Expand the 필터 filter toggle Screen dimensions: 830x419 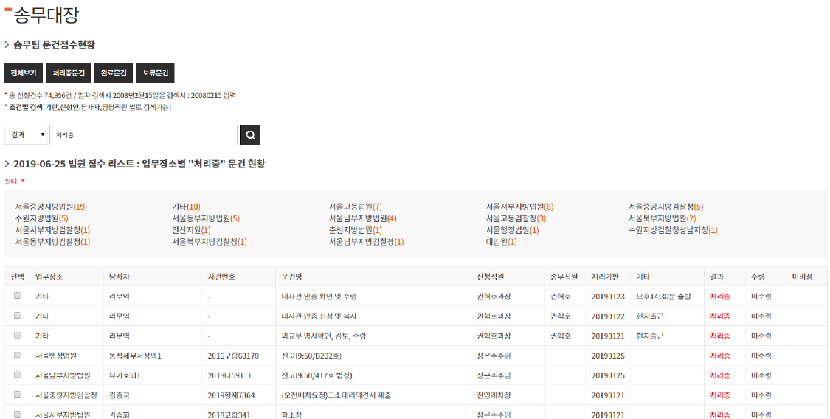coord(15,181)
